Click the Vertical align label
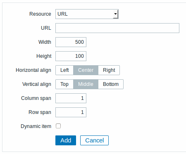Viewport: 186px width, 154px height. coord(37,84)
